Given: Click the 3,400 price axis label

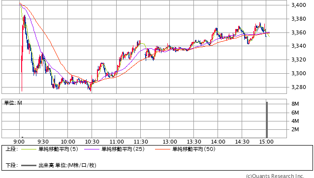Looking at the screenshot, I should [299, 5].
